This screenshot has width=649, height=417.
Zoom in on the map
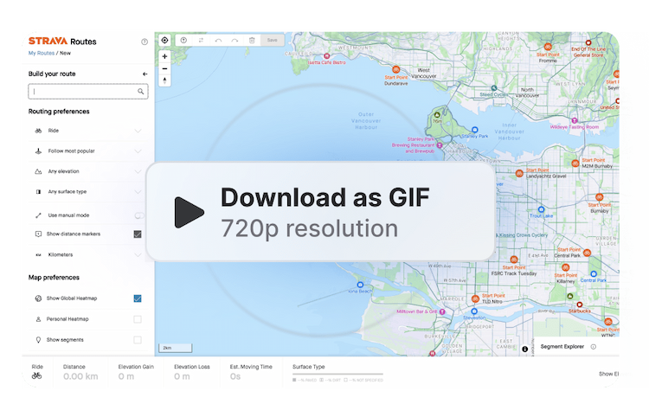(x=164, y=56)
